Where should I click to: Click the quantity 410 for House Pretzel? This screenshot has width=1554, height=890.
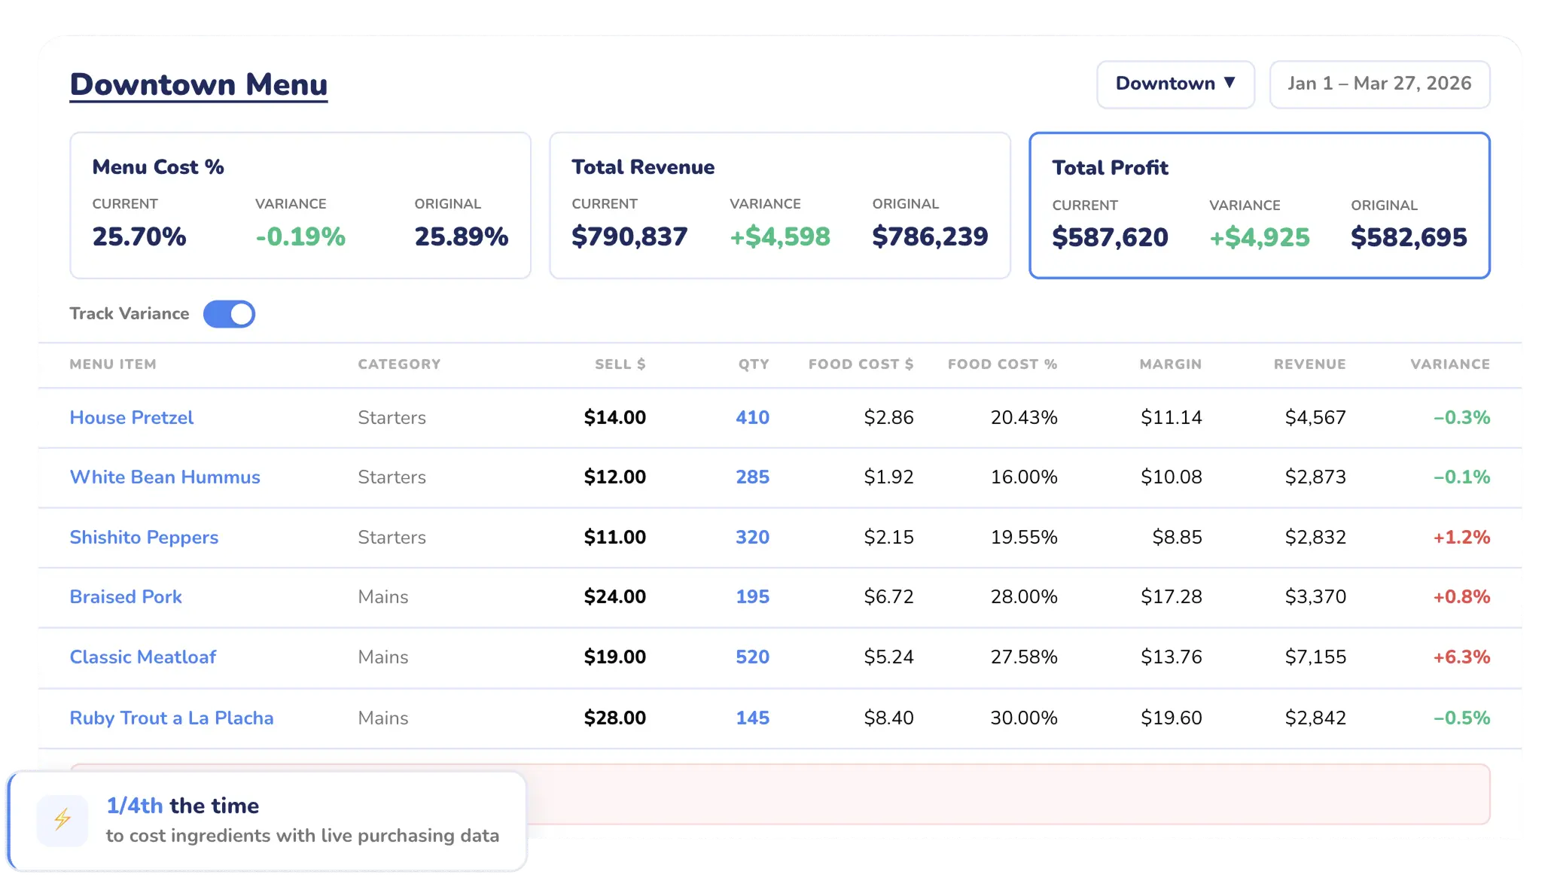752,418
